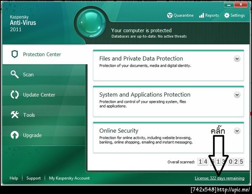Open the Quarantine label
The image size is (252, 194).
[184, 16]
